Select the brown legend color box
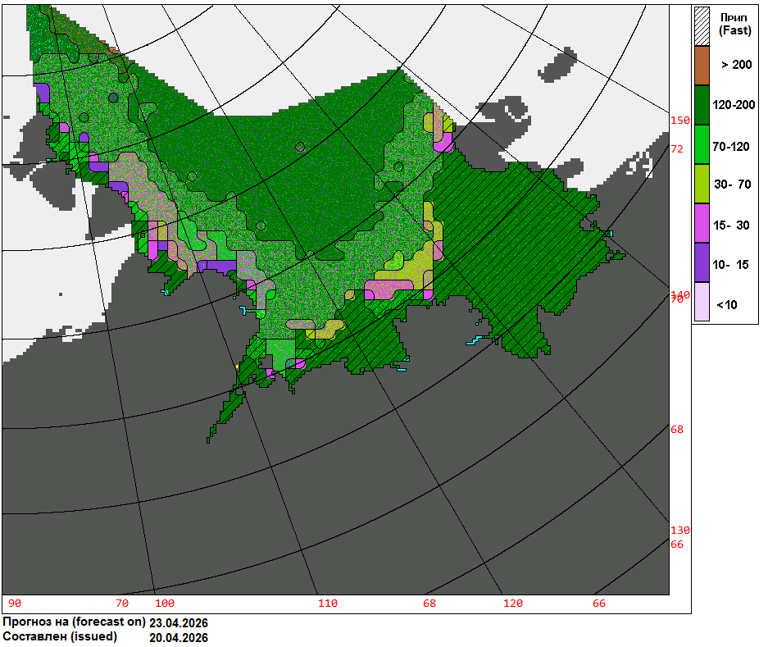Screen dimensions: 768x647 click(x=702, y=65)
